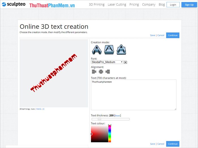Image resolution: width=198 pixels, height=148 pixels.
Task: Open the Company menu
Action: [149, 5]
